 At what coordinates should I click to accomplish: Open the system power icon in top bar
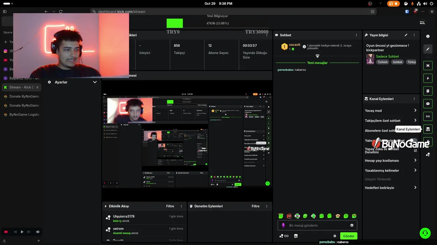point(432,3)
